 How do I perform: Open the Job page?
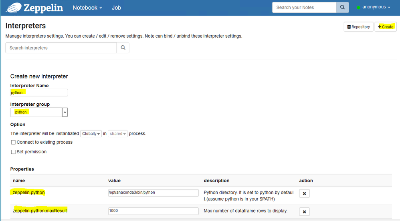[116, 8]
